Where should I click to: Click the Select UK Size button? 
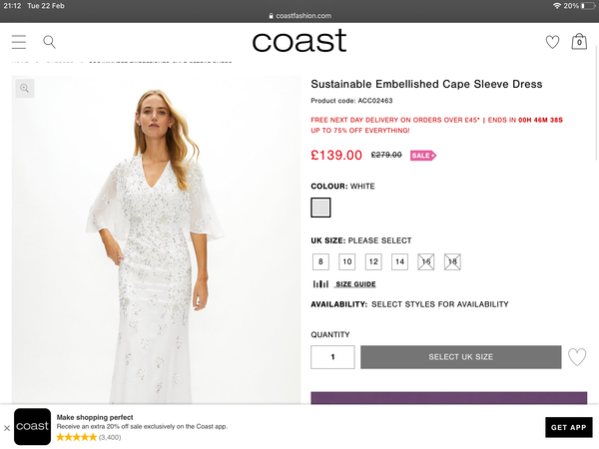[460, 357]
